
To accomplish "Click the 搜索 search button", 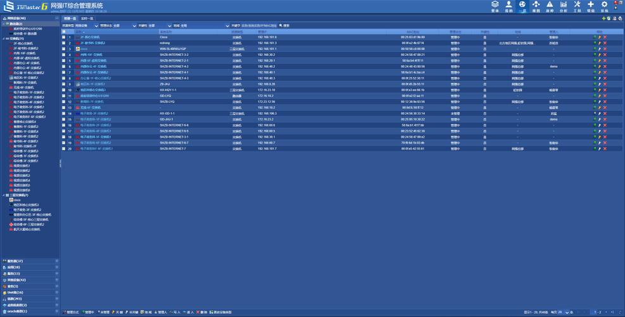I will point(284,25).
